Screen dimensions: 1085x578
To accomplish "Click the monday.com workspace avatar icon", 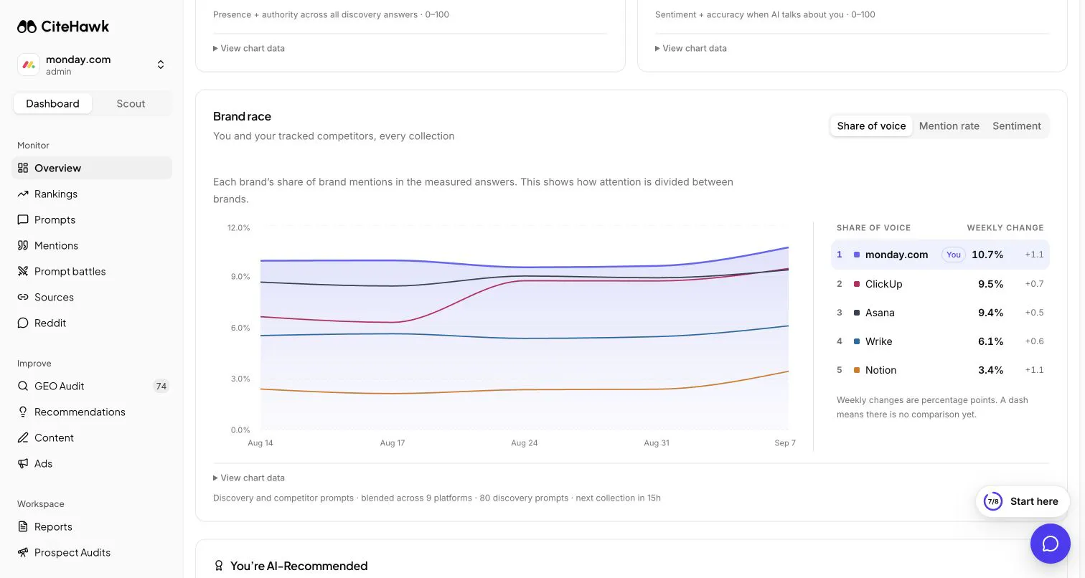I will click(x=29, y=65).
